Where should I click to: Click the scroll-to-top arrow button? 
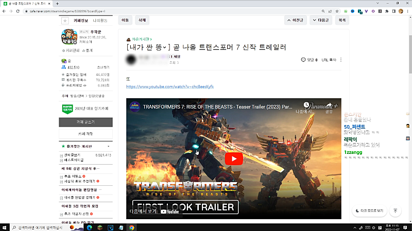point(395,211)
